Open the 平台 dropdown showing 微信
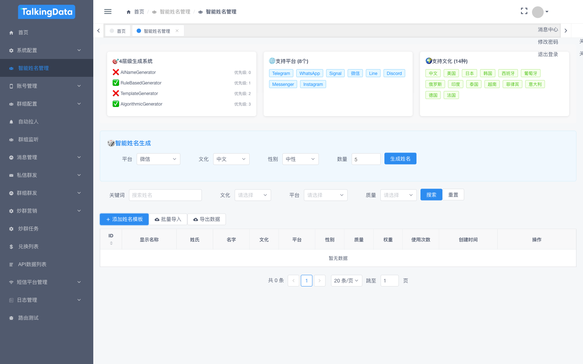Screen dimensions: 583x364 pos(158,159)
